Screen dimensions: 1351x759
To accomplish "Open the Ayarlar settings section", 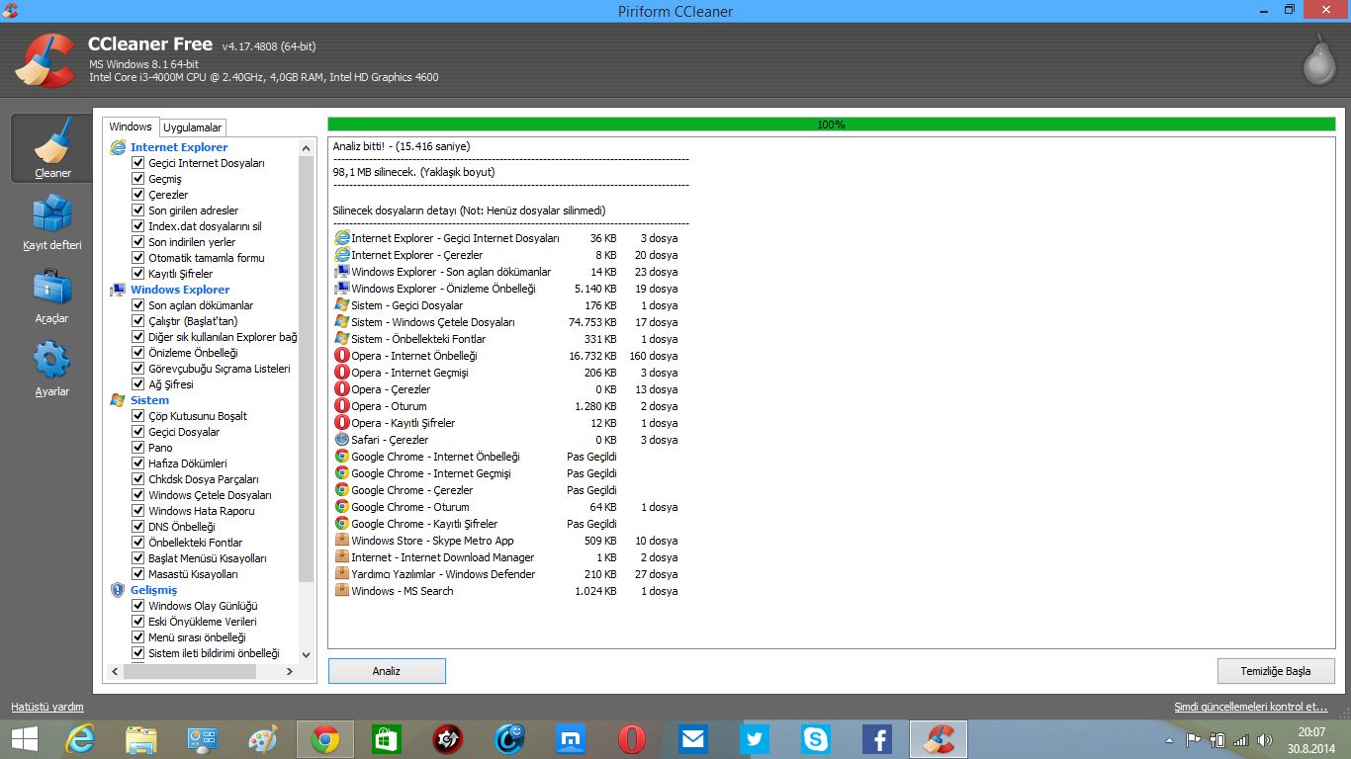I will [52, 369].
